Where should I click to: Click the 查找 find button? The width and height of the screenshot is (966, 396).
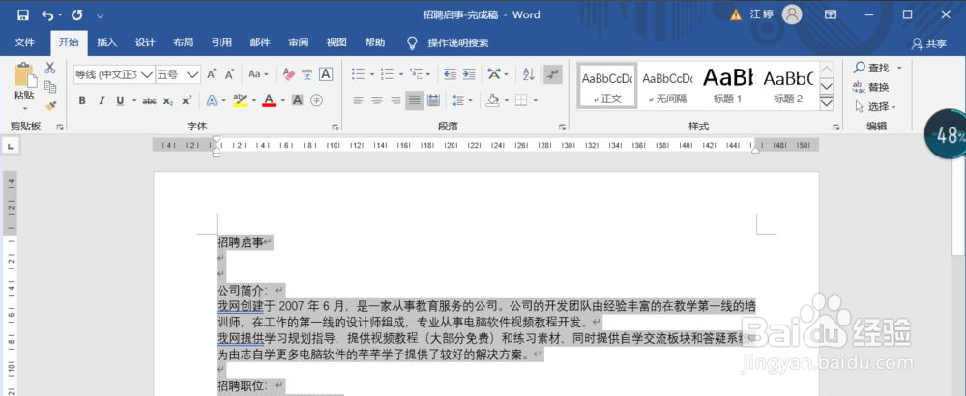tap(877, 67)
